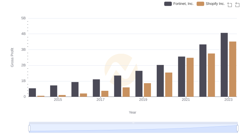Click the area zoom icon
The image size is (243, 140).
tap(230, 5)
